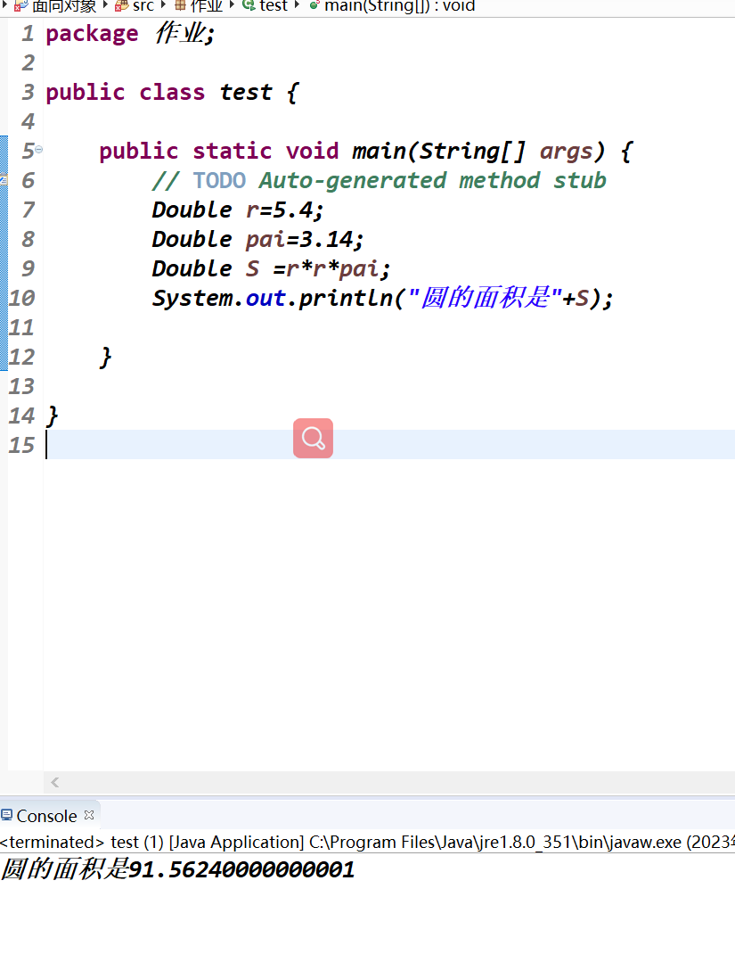The width and height of the screenshot is (735, 971).
Task: Click 'main' in the method signature on line 5
Action: [x=379, y=151]
